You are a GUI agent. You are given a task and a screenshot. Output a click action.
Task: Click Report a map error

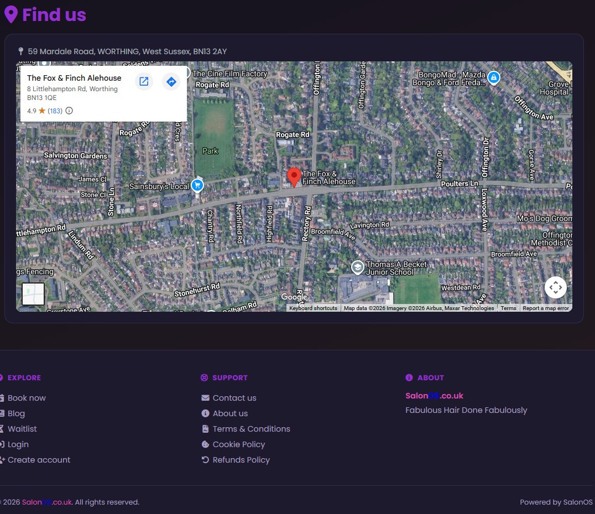pos(546,308)
